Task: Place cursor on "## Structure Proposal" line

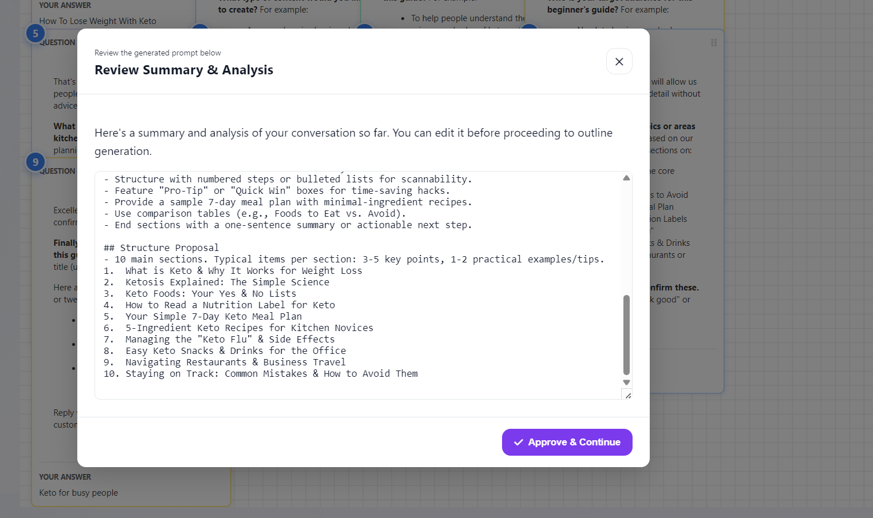Action: click(161, 248)
